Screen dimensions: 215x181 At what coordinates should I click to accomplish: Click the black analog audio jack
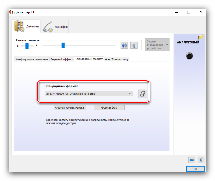(190, 56)
